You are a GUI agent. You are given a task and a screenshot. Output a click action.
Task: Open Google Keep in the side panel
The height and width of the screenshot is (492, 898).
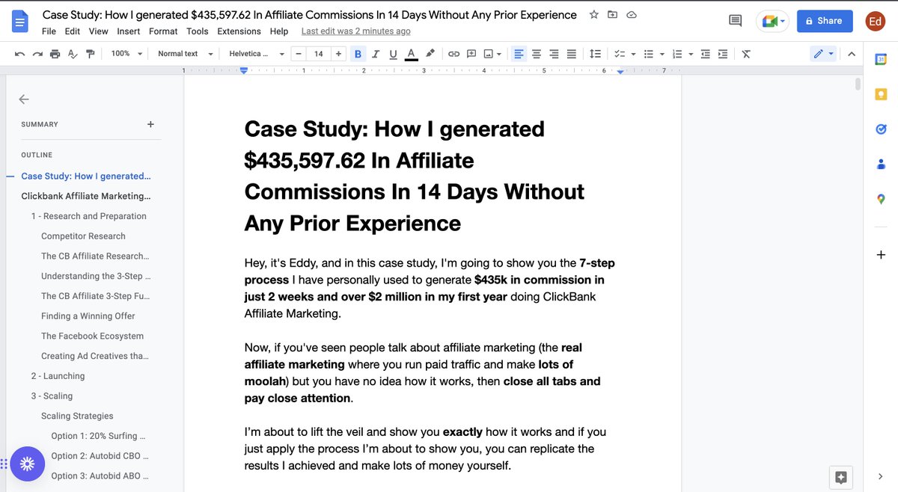(880, 93)
